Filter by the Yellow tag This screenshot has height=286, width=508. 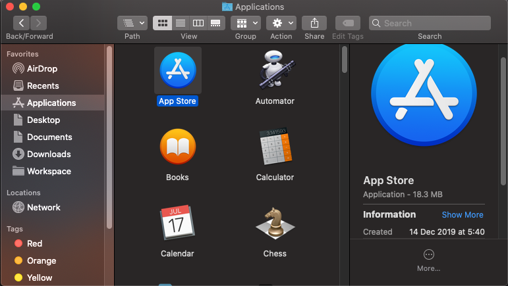[53, 277]
